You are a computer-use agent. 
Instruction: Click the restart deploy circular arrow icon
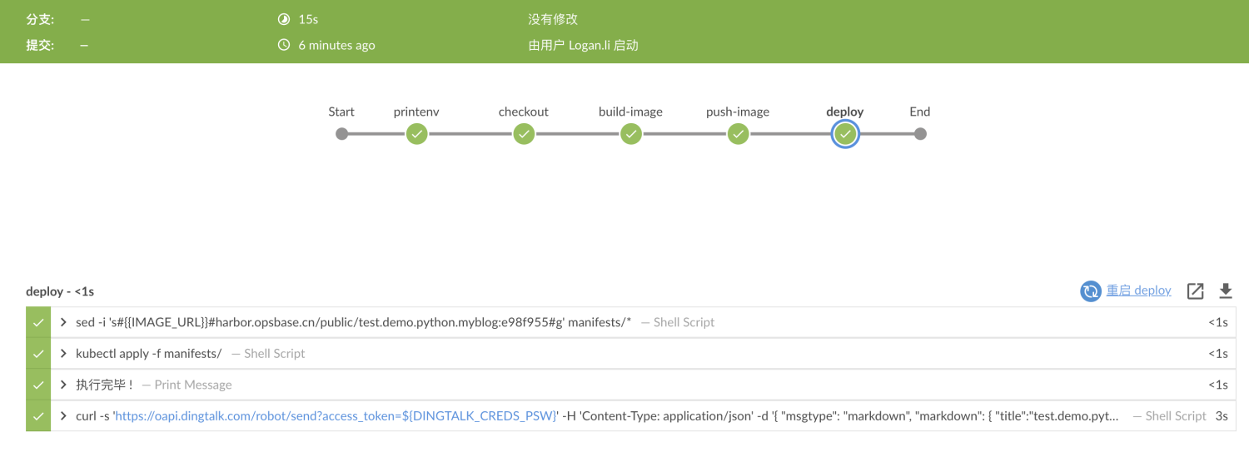point(1090,291)
